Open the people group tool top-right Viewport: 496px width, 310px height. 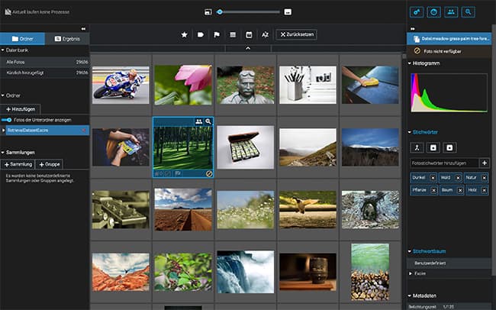[451, 12]
